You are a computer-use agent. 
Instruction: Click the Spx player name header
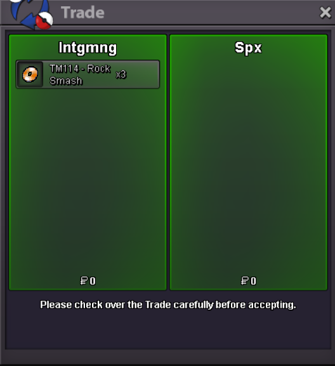pyautogui.click(x=248, y=48)
